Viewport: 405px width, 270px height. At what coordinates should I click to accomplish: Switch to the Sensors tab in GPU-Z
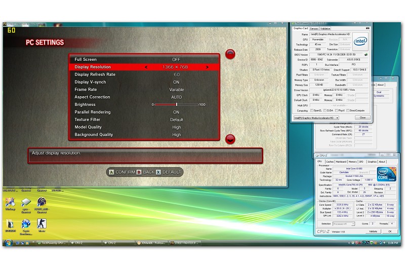pos(314,29)
